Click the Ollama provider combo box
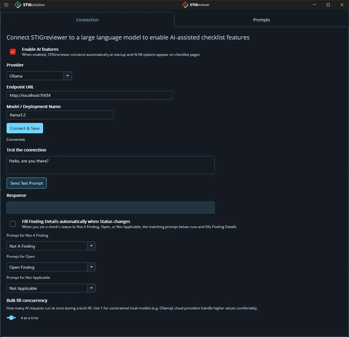Screen dimensions: 349x337 39,76
